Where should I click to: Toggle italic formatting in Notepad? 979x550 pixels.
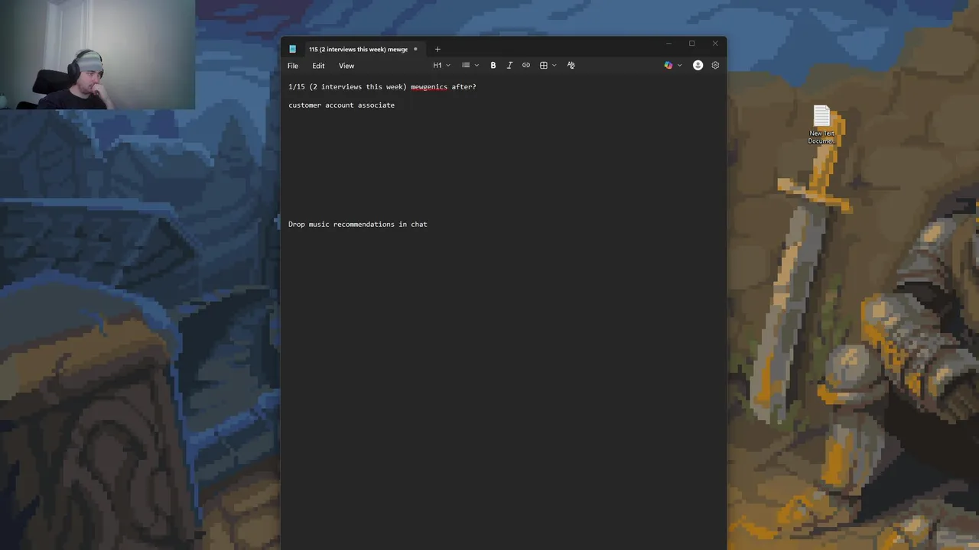[509, 66]
